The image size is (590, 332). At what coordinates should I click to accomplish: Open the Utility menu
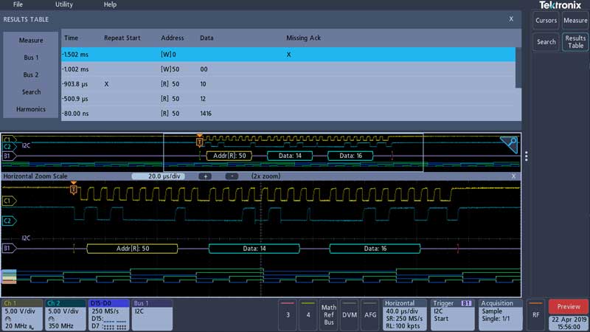coord(64,4)
